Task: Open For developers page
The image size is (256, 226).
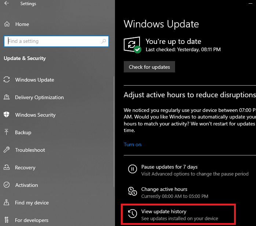Action: [x=31, y=220]
